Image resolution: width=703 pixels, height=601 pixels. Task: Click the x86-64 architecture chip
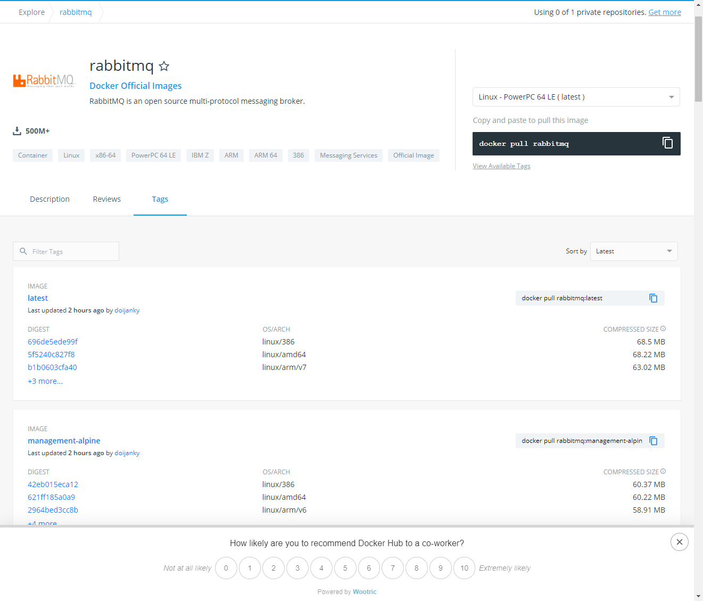tap(105, 155)
